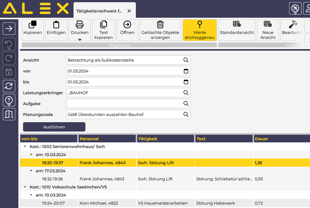Open the Drucken printer dropdown

click(x=79, y=30)
